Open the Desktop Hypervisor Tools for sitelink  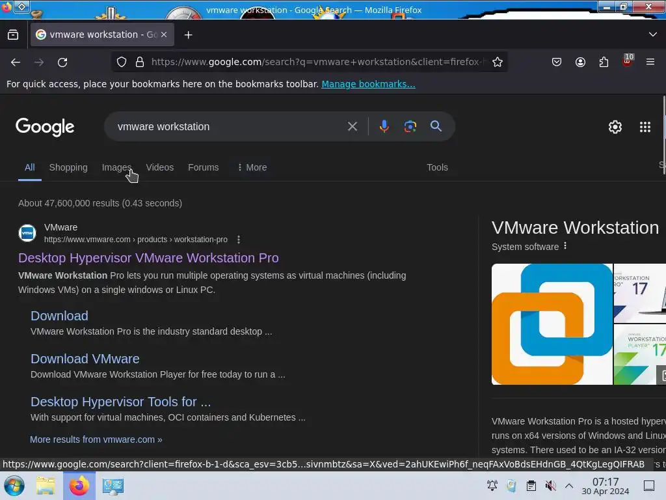click(120, 402)
